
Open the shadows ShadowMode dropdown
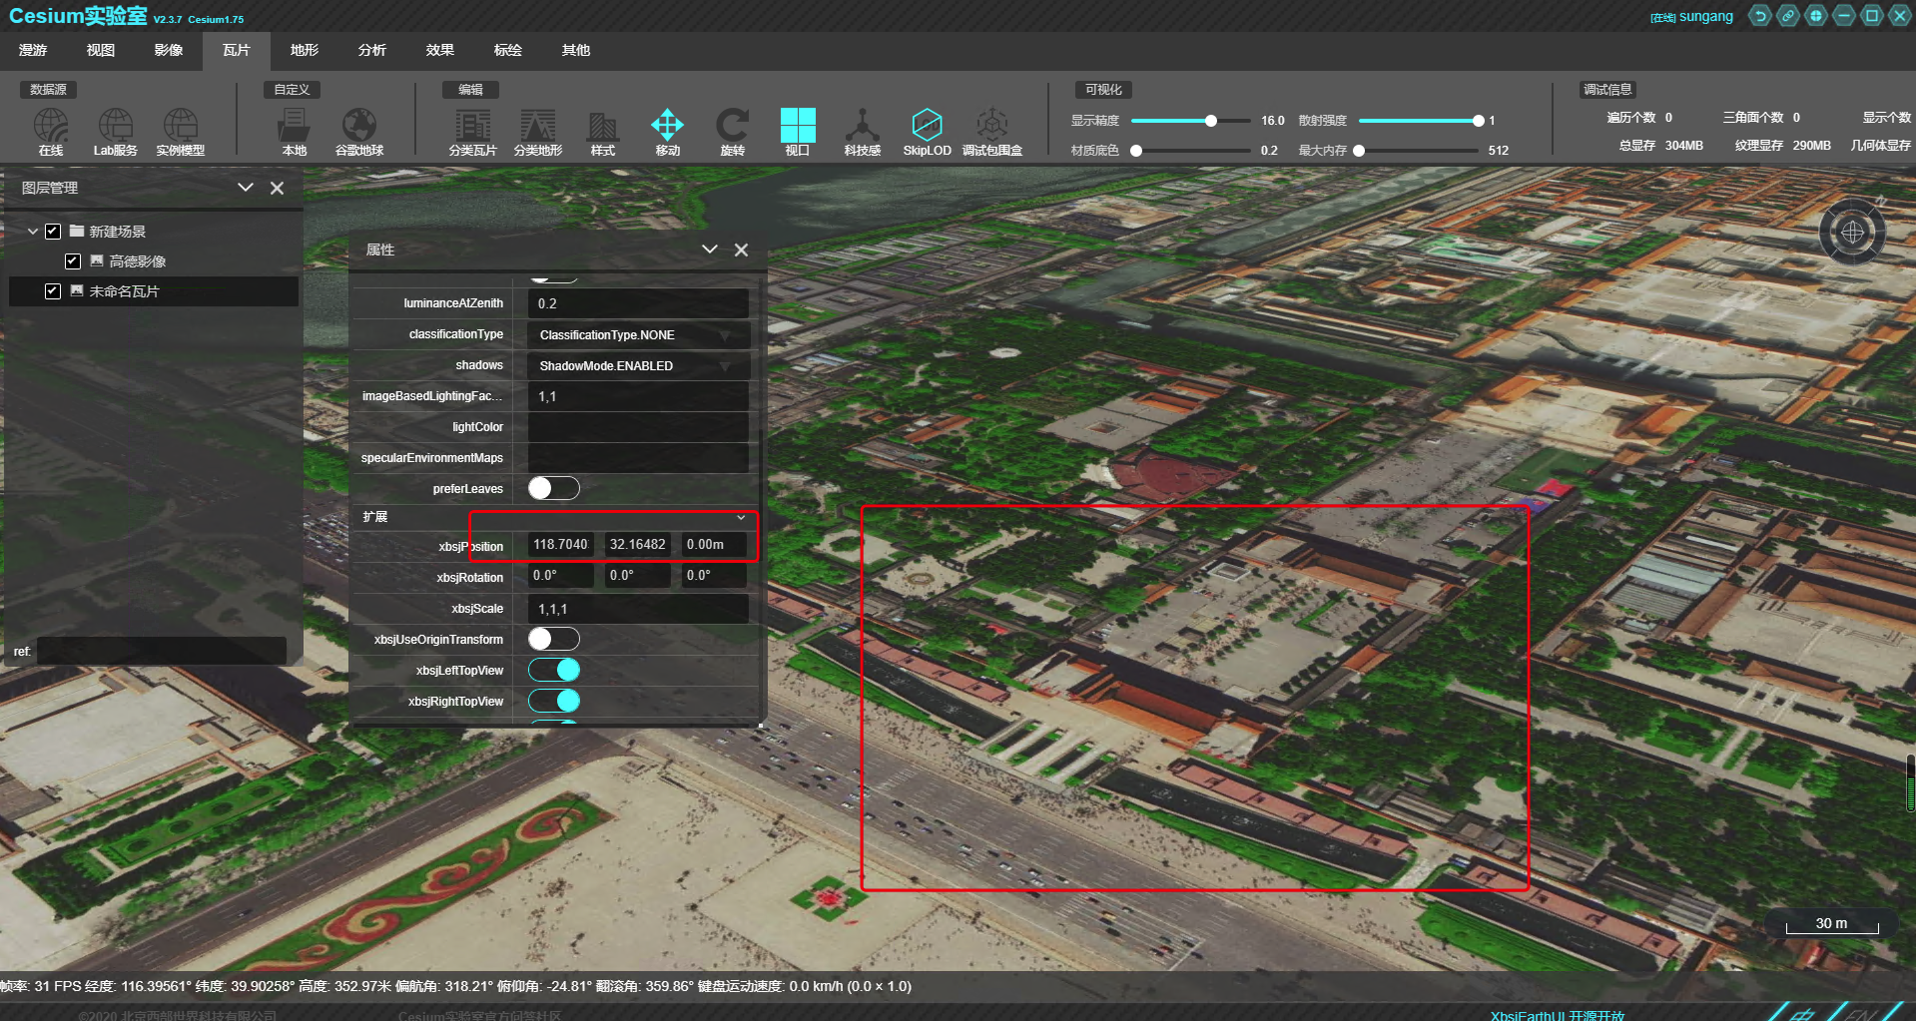click(637, 366)
